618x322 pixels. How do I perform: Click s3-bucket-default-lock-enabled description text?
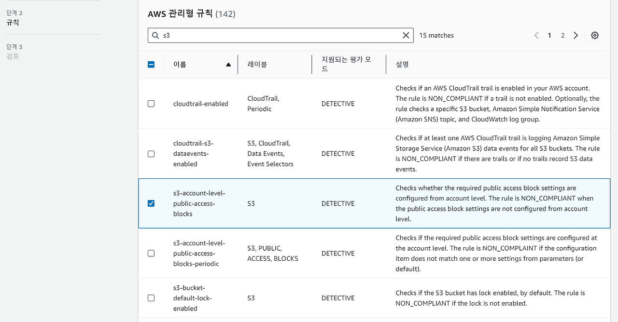[x=490, y=298]
